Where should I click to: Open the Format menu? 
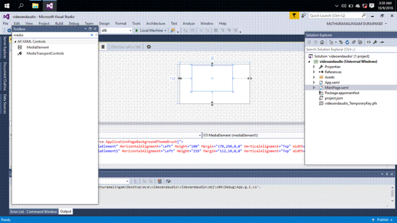120,23
